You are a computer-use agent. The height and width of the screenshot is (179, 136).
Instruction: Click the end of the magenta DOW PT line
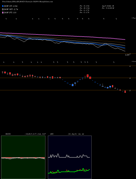(125, 40)
